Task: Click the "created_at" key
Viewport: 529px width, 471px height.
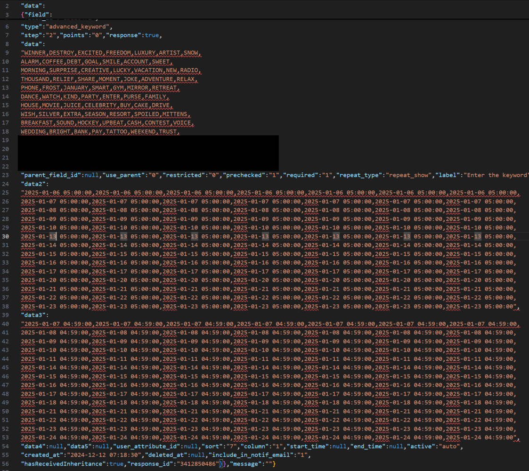Action: click(x=42, y=455)
